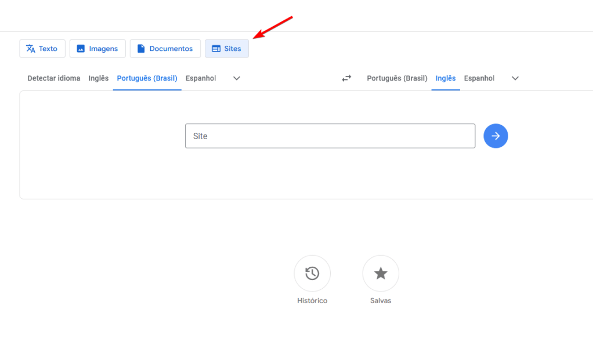Expand the target language list chevron
Viewport: 593px width, 349px height.
pyautogui.click(x=515, y=78)
